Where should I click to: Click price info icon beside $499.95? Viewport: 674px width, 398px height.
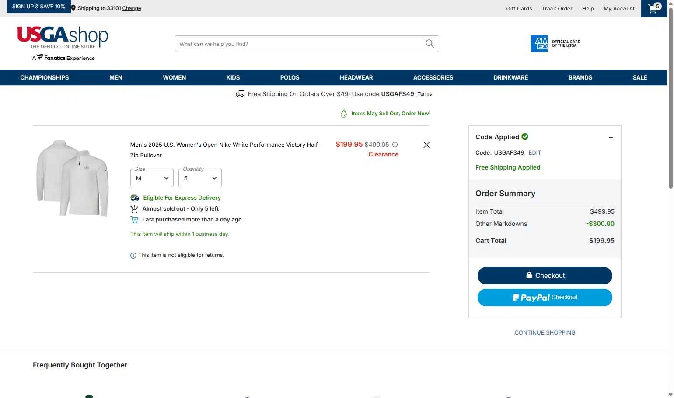click(x=395, y=145)
